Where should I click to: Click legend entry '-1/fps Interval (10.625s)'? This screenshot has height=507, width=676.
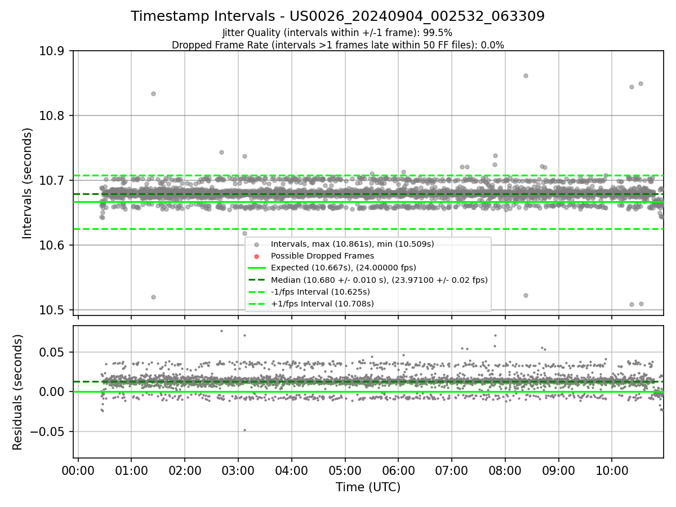coord(320,292)
